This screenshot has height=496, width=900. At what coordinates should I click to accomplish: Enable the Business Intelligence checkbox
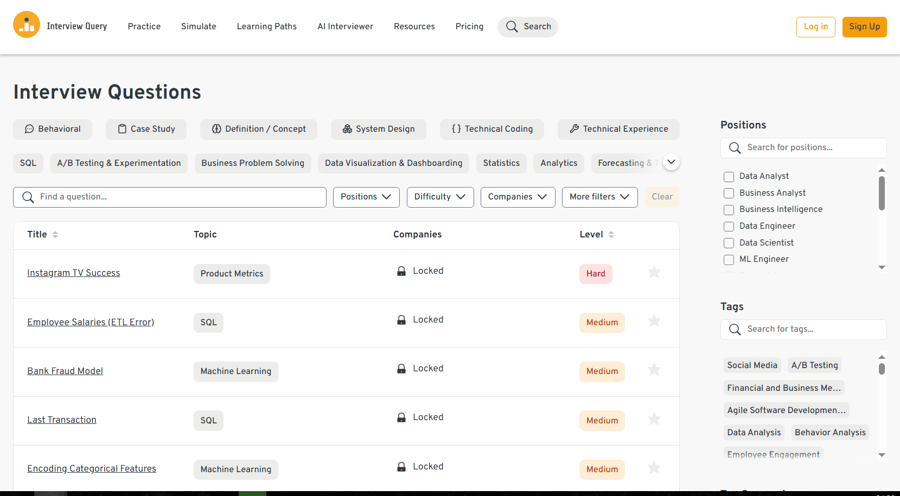tap(729, 210)
